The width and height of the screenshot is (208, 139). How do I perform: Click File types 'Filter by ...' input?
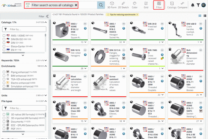[x=24, y=108]
